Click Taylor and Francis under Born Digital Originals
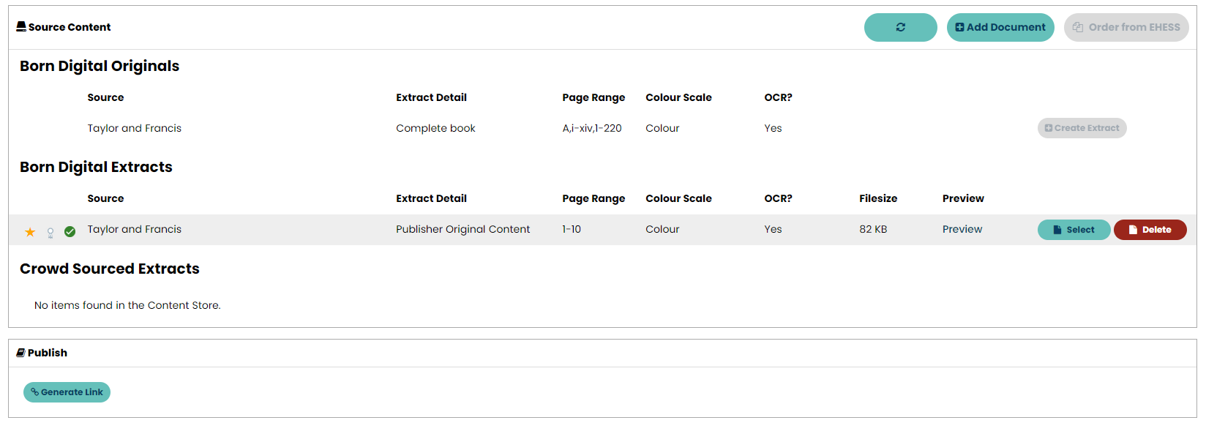The image size is (1206, 423). tap(134, 128)
